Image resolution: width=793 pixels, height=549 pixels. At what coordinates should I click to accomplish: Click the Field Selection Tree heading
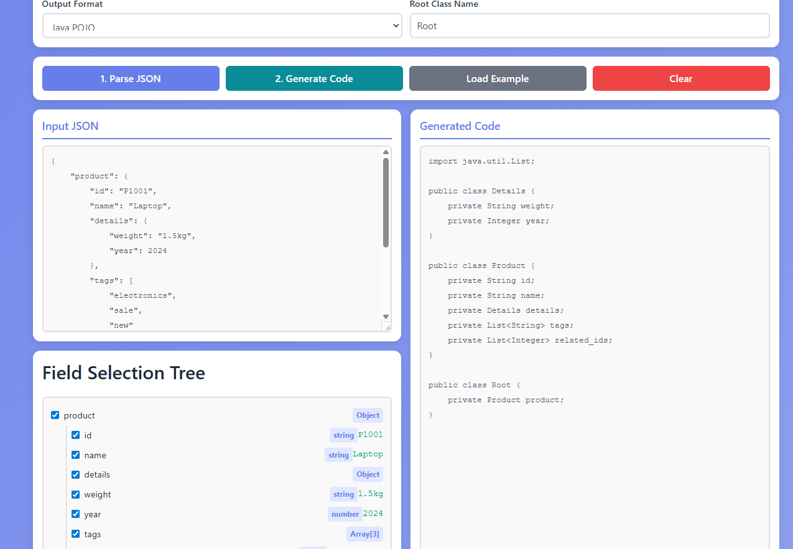tap(124, 373)
